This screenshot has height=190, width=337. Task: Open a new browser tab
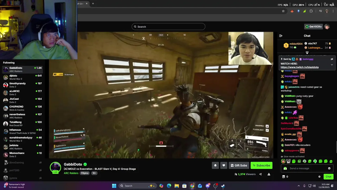[93, 3]
